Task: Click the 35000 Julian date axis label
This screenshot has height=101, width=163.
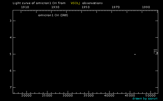Action: click(88, 96)
